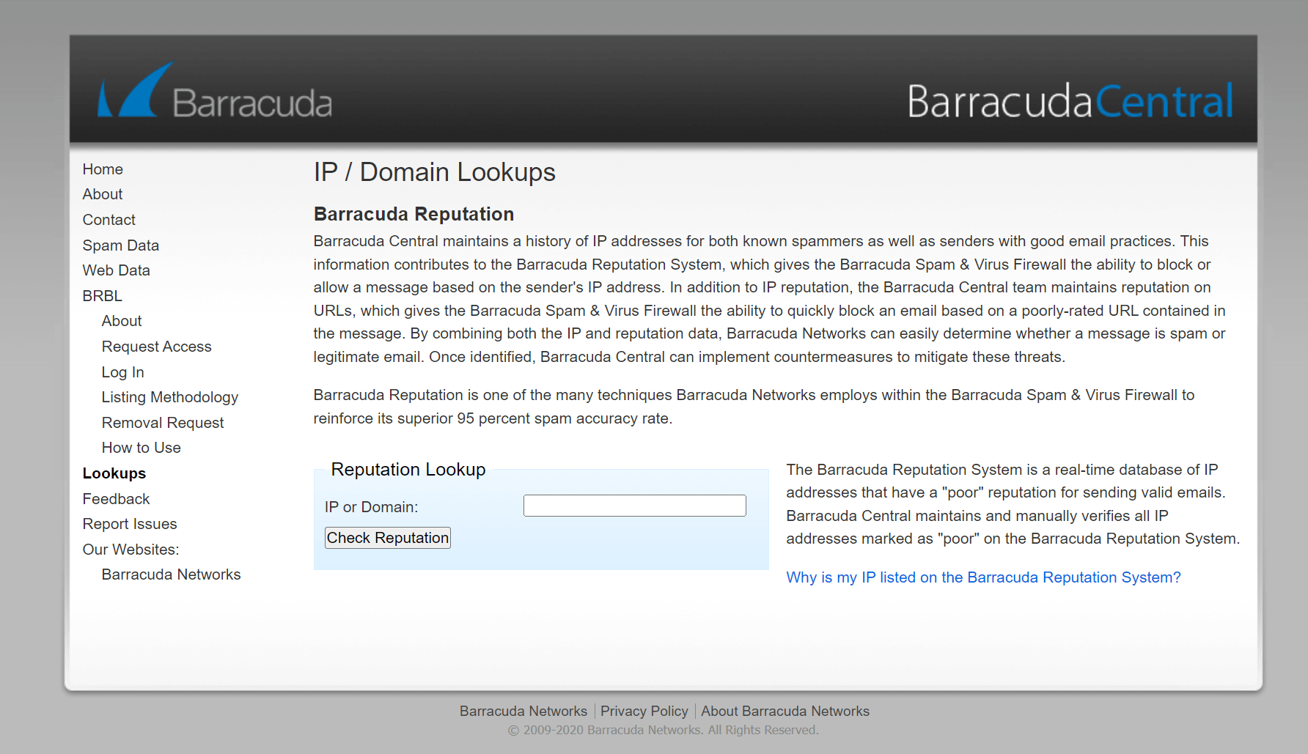This screenshot has width=1308, height=754.
Task: Click the BarracudaCentral header logo
Action: click(1070, 101)
